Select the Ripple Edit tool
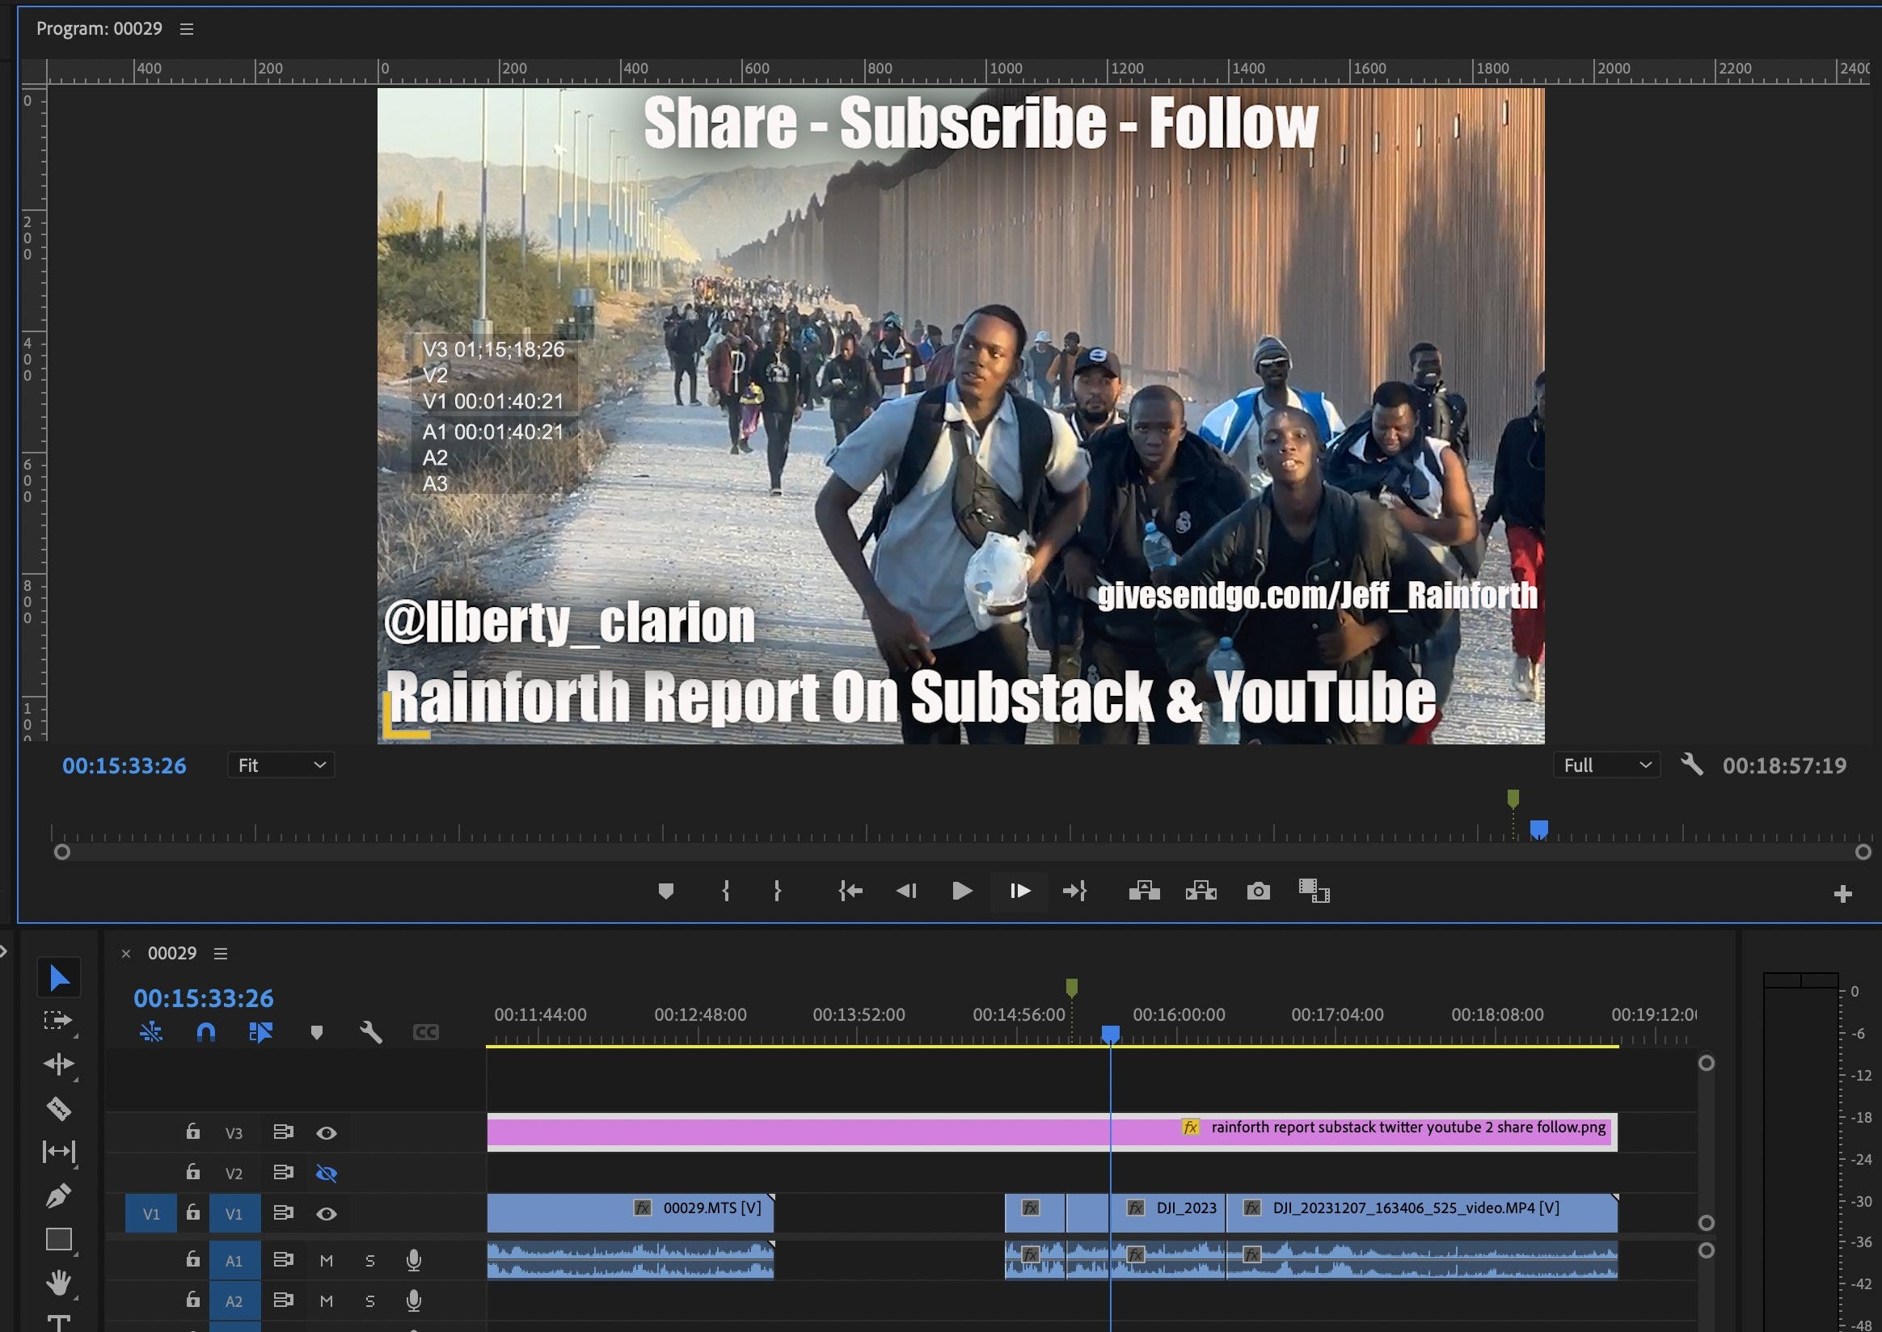 [x=59, y=1064]
